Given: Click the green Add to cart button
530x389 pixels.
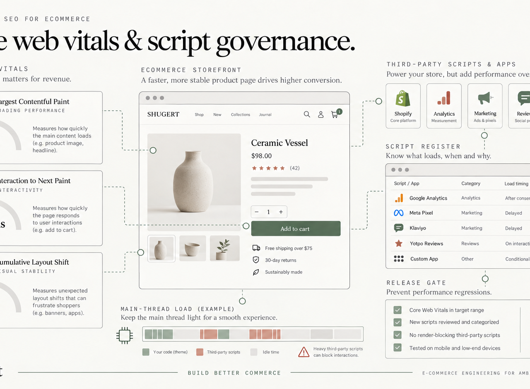Looking at the screenshot, I should click(x=296, y=229).
